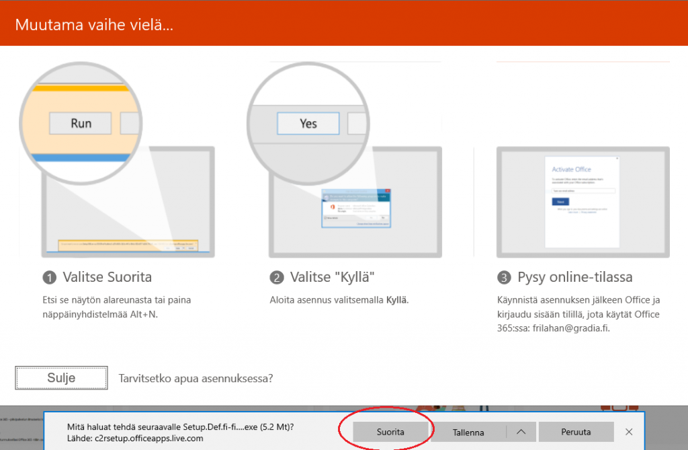Open the "Tarvitsetko apua asennuksessa?" help link
The image size is (688, 450).
point(196,378)
